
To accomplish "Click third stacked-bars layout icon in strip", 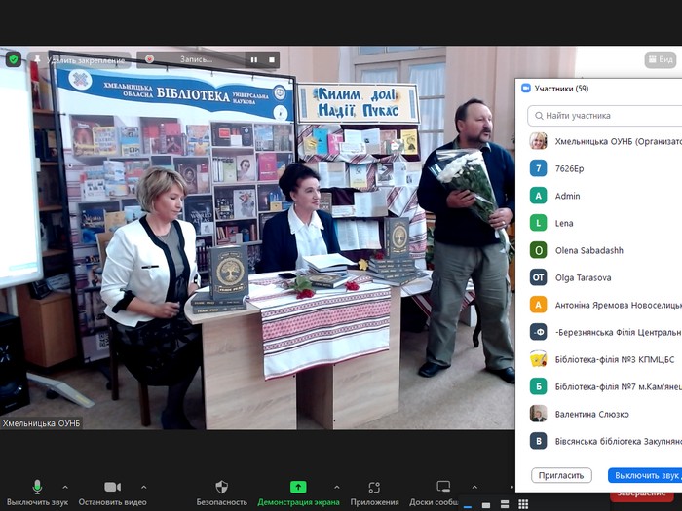I will tap(505, 504).
